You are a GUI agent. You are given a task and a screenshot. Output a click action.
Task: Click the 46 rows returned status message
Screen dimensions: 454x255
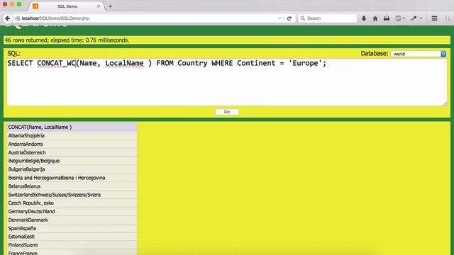67,40
